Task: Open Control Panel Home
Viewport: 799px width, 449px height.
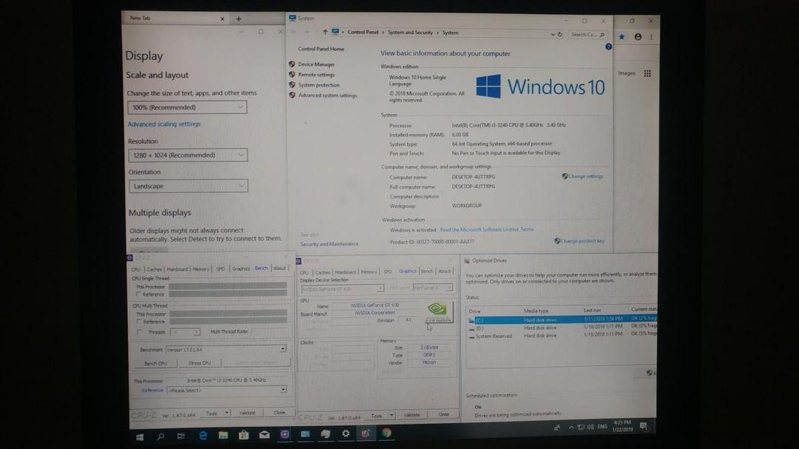Action: click(321, 49)
